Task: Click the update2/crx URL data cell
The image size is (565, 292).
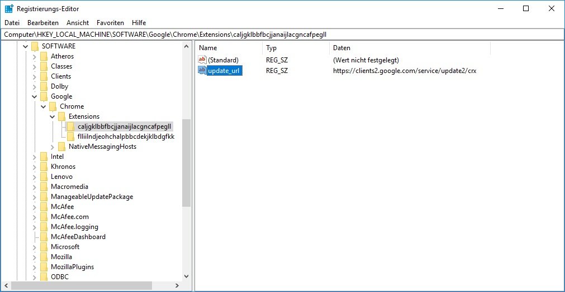Action: (x=405, y=71)
